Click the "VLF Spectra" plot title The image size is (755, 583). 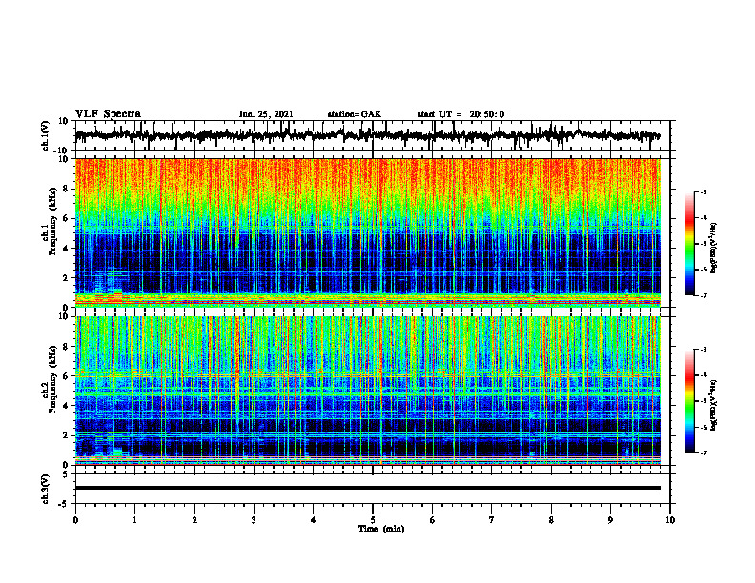coord(108,114)
